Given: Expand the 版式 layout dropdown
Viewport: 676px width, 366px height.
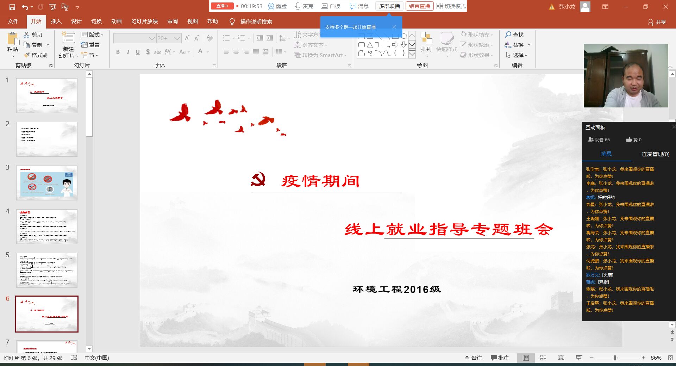Looking at the screenshot, I should click(92, 35).
